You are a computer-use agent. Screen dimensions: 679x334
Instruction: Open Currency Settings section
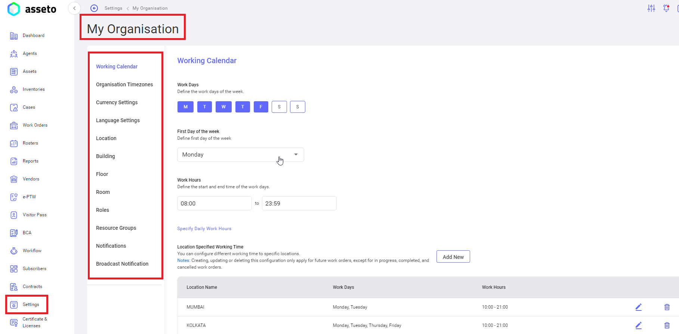coord(117,102)
